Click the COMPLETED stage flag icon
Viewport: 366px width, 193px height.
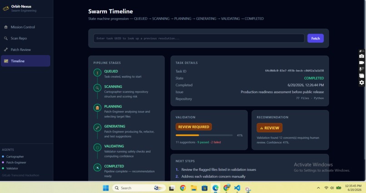click(x=97, y=167)
